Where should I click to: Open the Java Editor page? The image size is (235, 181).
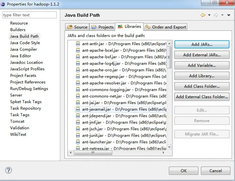coord(21,56)
